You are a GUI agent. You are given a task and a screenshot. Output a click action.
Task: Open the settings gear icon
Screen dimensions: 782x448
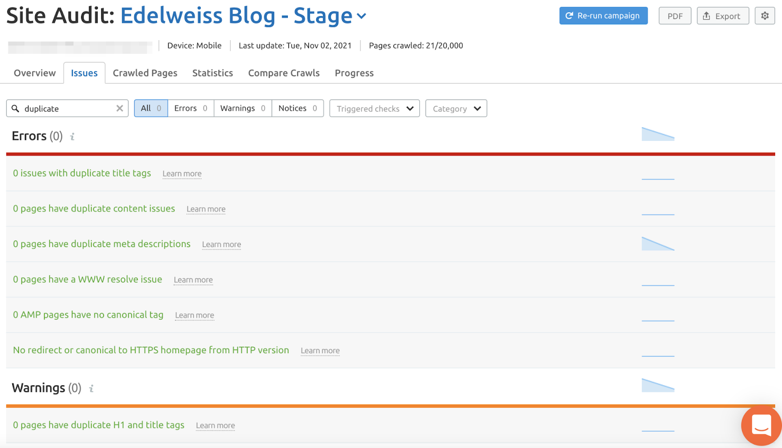[x=764, y=16]
